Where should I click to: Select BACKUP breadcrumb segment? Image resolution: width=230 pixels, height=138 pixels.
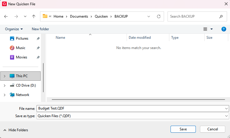[x=121, y=16]
